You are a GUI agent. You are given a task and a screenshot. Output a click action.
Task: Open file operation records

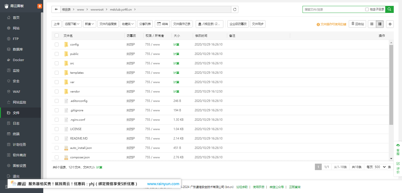pos(182,24)
